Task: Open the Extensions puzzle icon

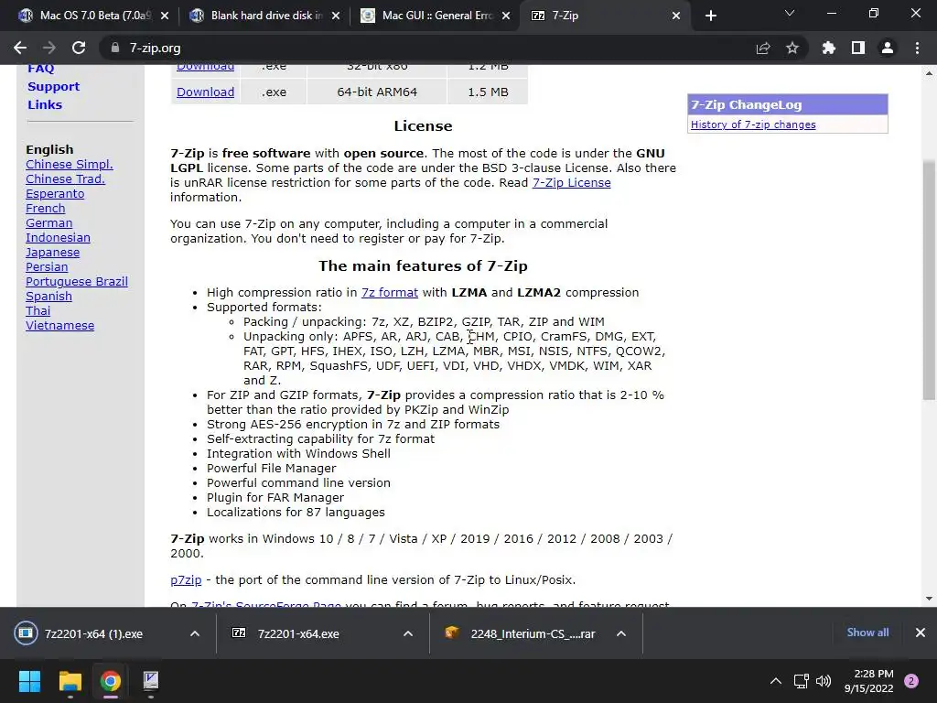Action: (x=828, y=48)
